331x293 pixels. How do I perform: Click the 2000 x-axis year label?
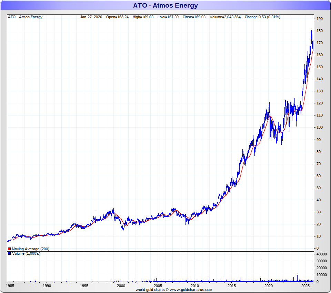[x=121, y=286]
